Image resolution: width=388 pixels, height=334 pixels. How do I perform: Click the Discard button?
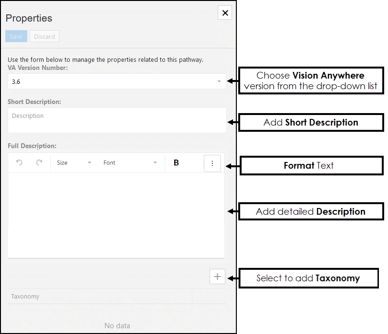click(44, 36)
